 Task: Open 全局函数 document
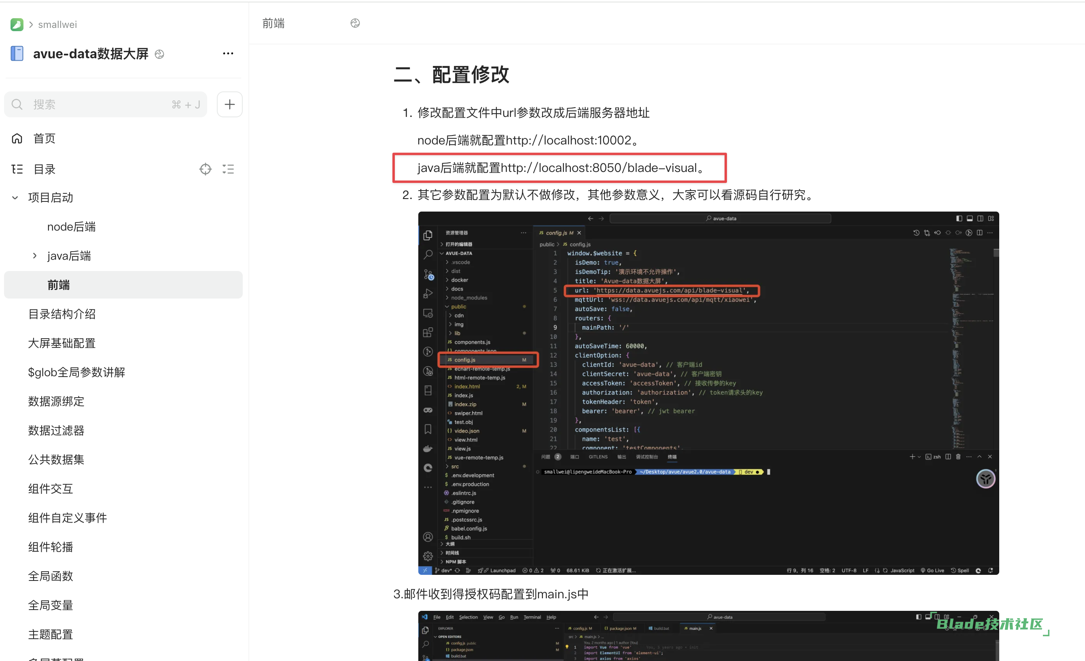(x=50, y=576)
